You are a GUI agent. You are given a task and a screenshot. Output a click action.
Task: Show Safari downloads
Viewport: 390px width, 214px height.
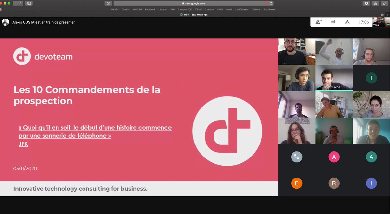click(366, 3)
